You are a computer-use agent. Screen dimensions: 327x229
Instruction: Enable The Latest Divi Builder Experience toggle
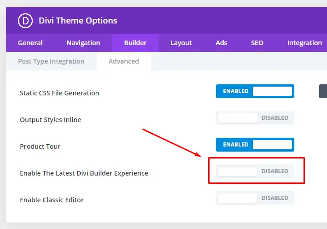[x=255, y=171]
